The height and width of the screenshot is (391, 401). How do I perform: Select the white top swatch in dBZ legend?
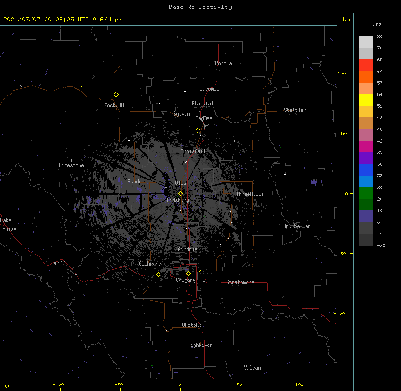pyautogui.click(x=366, y=42)
